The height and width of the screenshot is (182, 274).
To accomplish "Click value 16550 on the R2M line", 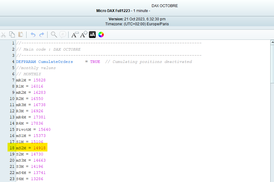I will pos(37,99).
